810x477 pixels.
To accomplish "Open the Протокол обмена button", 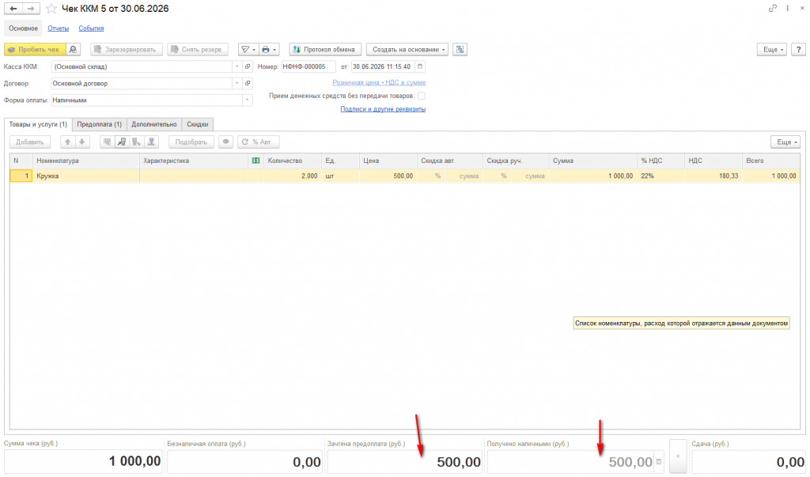I will [325, 50].
